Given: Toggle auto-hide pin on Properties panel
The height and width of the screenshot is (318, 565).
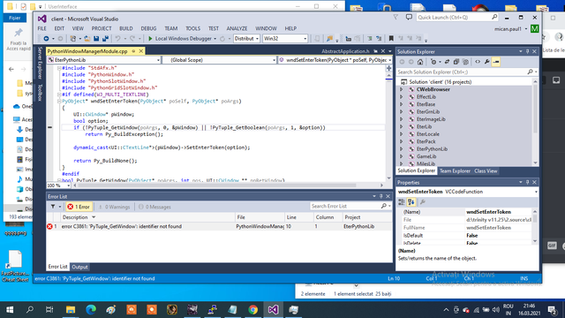Looking at the screenshot, I should pos(528,183).
